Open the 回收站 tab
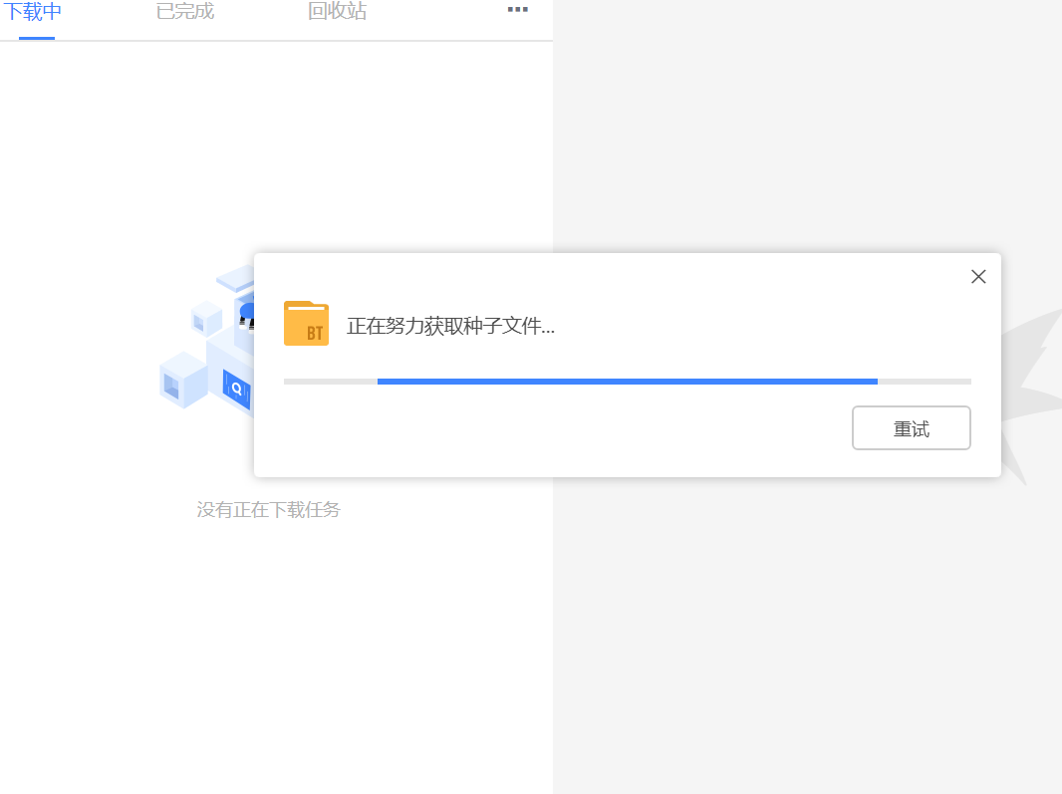Screen dimensions: 1062x794 coord(338,12)
